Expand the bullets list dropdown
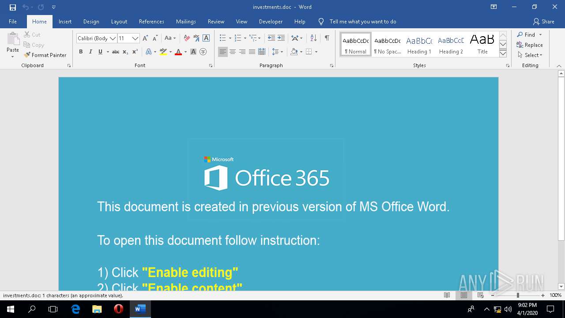Screen dimensions: 565x318 230,38
